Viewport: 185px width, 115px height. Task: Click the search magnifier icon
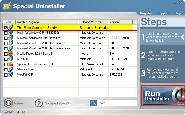tap(93, 103)
